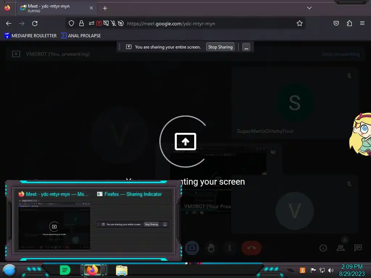Open the green notes app in taskbar
The image size is (371, 278).
65,270
